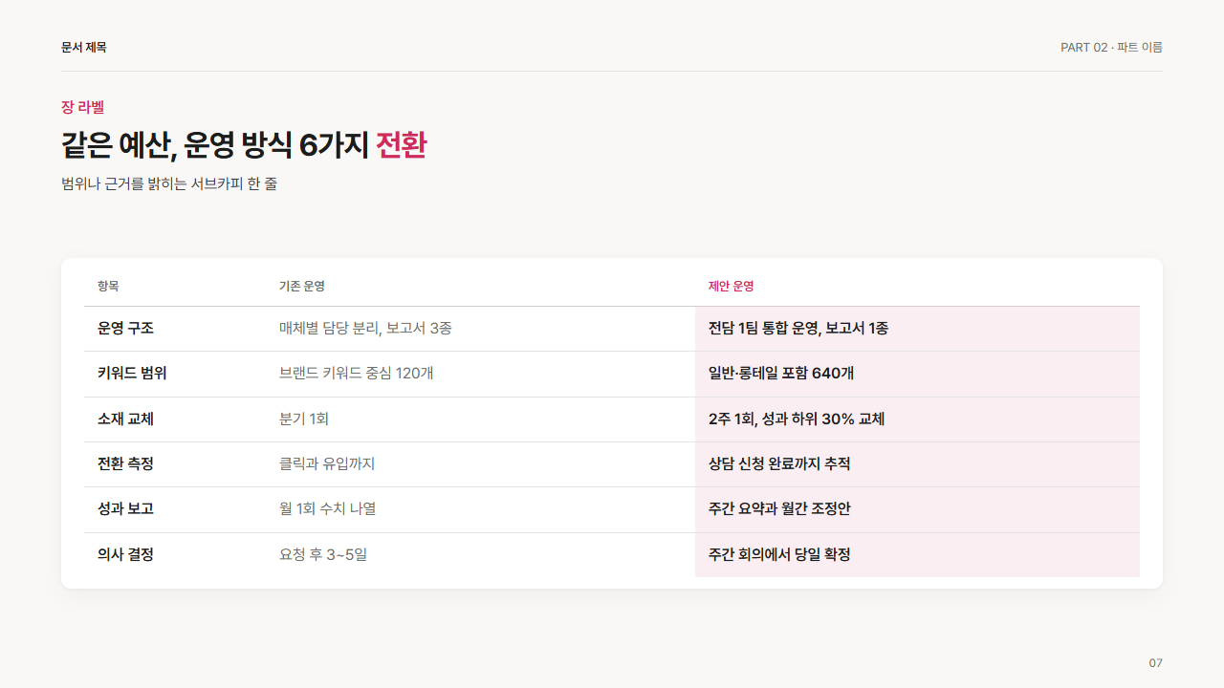Select the '장 라벨' chapter label
The image size is (1224, 688).
82,107
